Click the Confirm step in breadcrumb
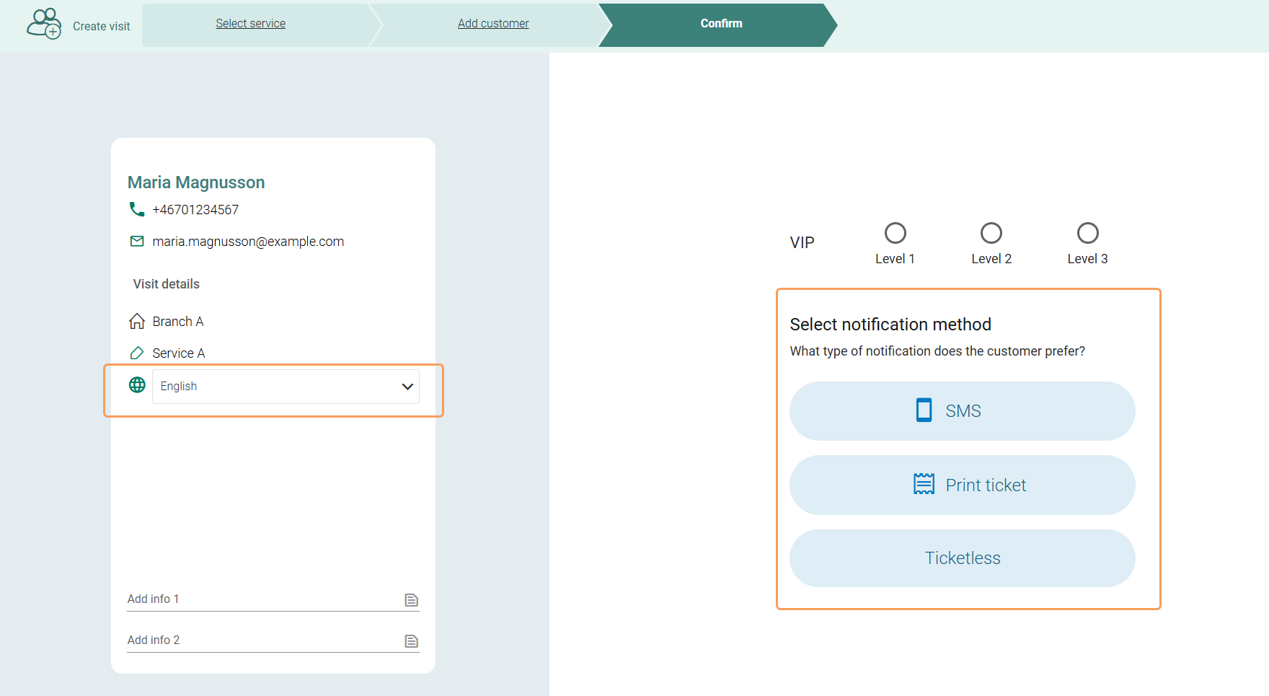The width and height of the screenshot is (1269, 696). click(721, 24)
